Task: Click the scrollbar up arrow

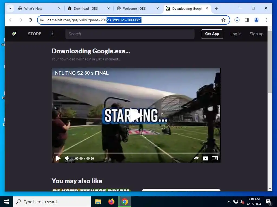Action: 270,29
